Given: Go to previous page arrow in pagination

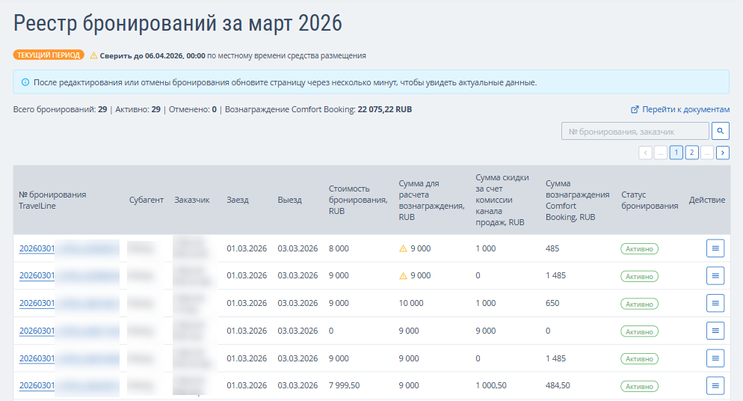Looking at the screenshot, I should click(x=646, y=153).
